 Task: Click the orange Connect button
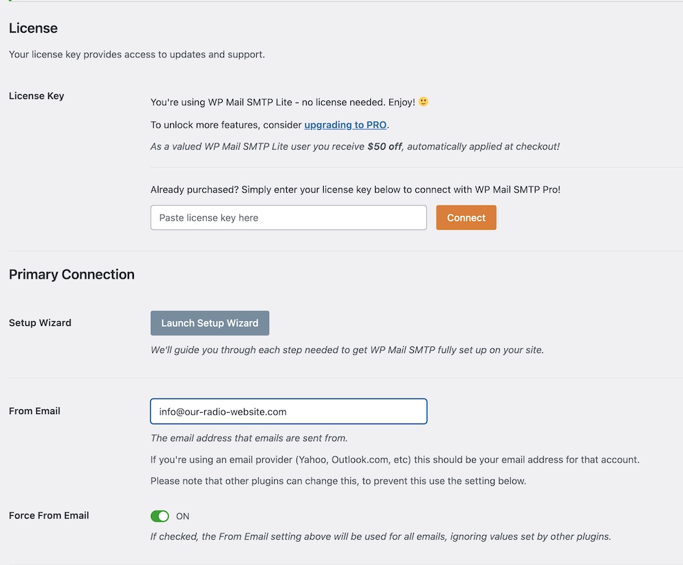pos(466,218)
